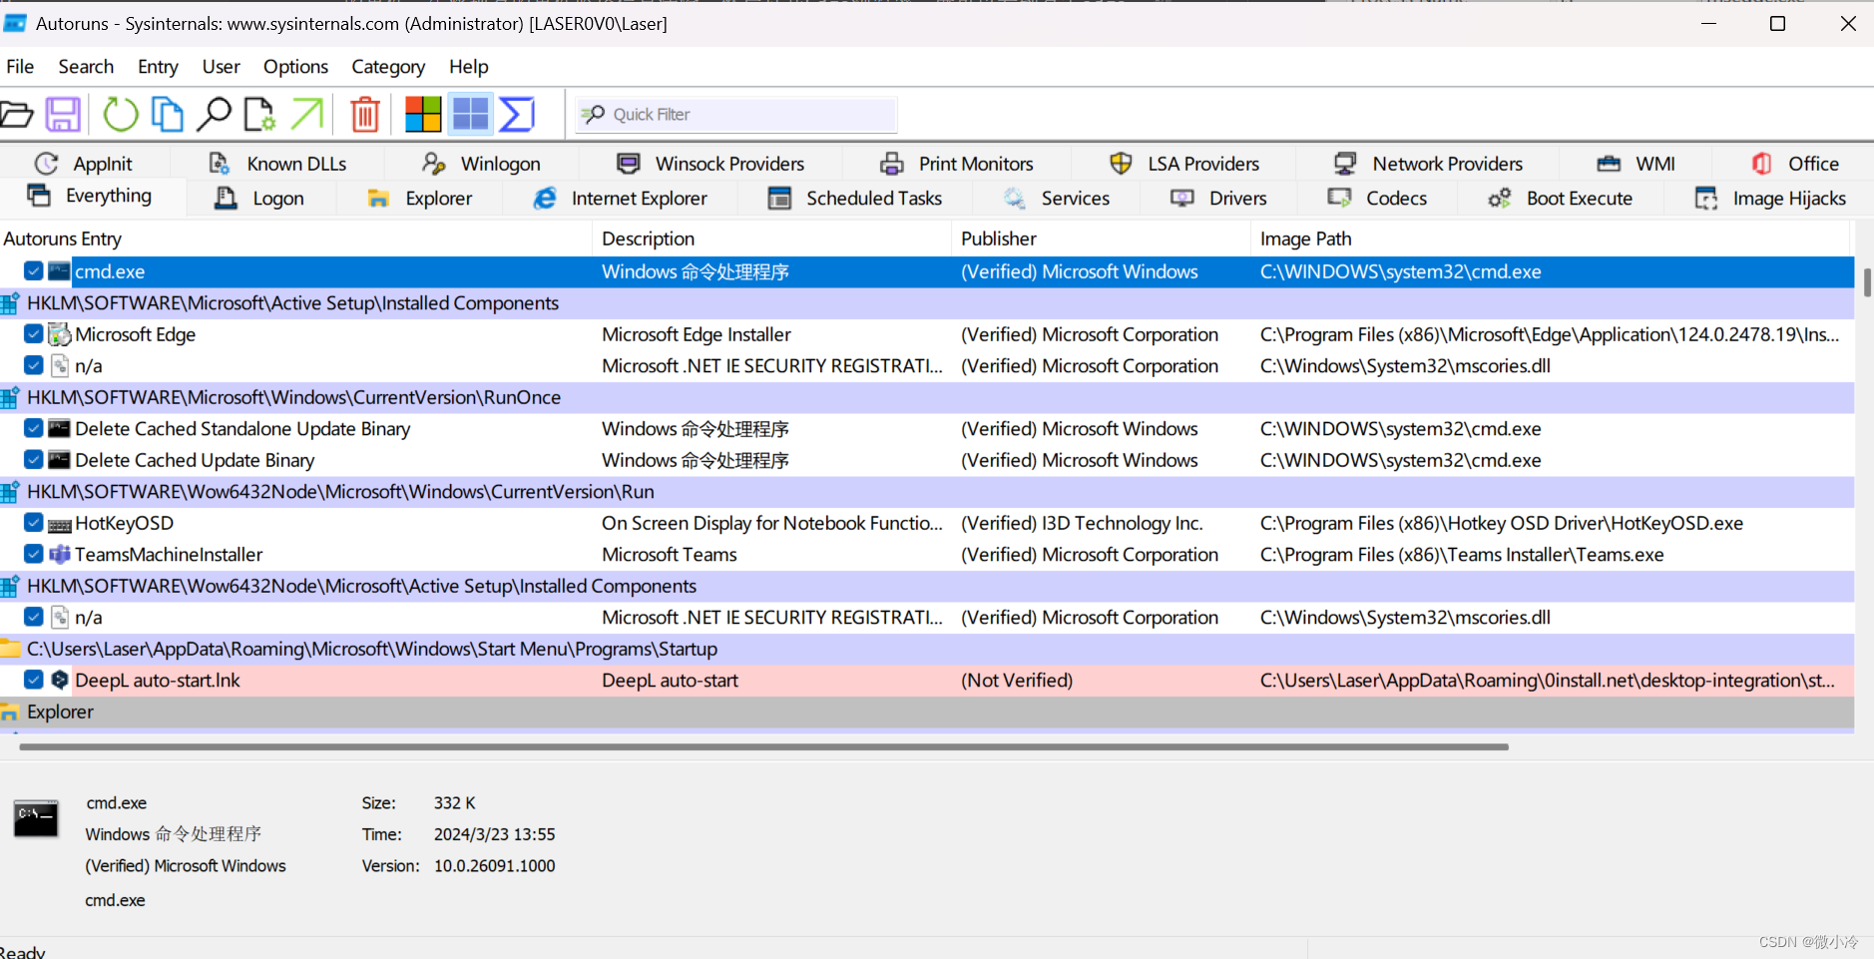This screenshot has width=1874, height=959.
Task: Select the Microsoft Teams description cell
Action: [x=670, y=554]
